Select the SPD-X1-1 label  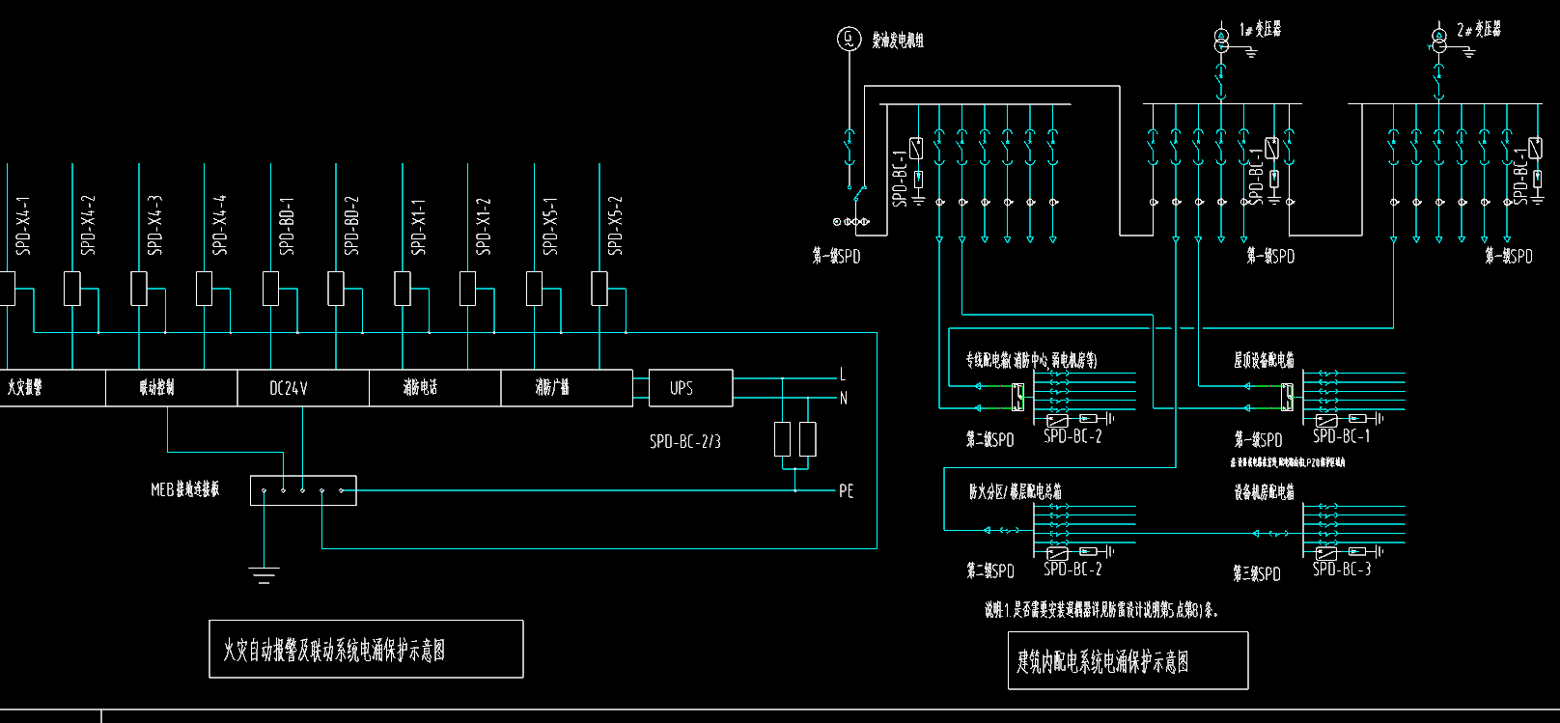pyautogui.click(x=418, y=226)
